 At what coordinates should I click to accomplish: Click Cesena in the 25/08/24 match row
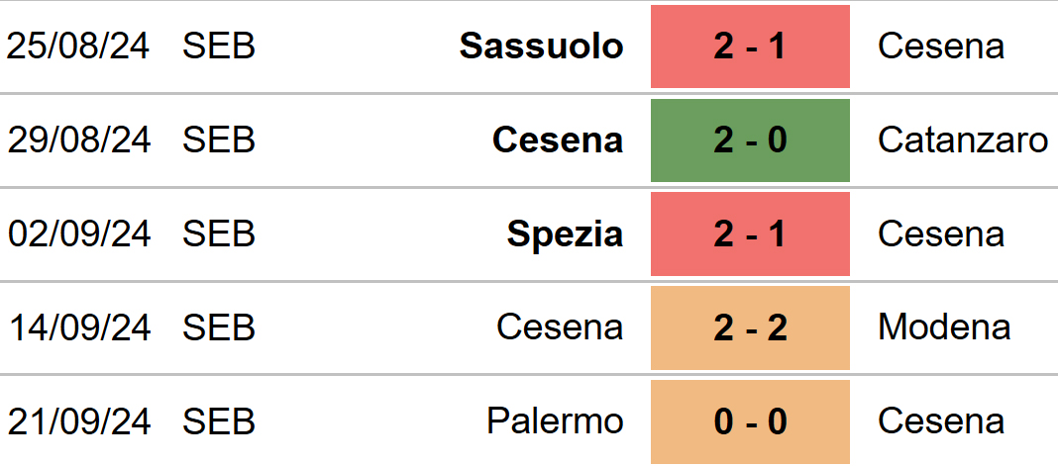coord(941,47)
